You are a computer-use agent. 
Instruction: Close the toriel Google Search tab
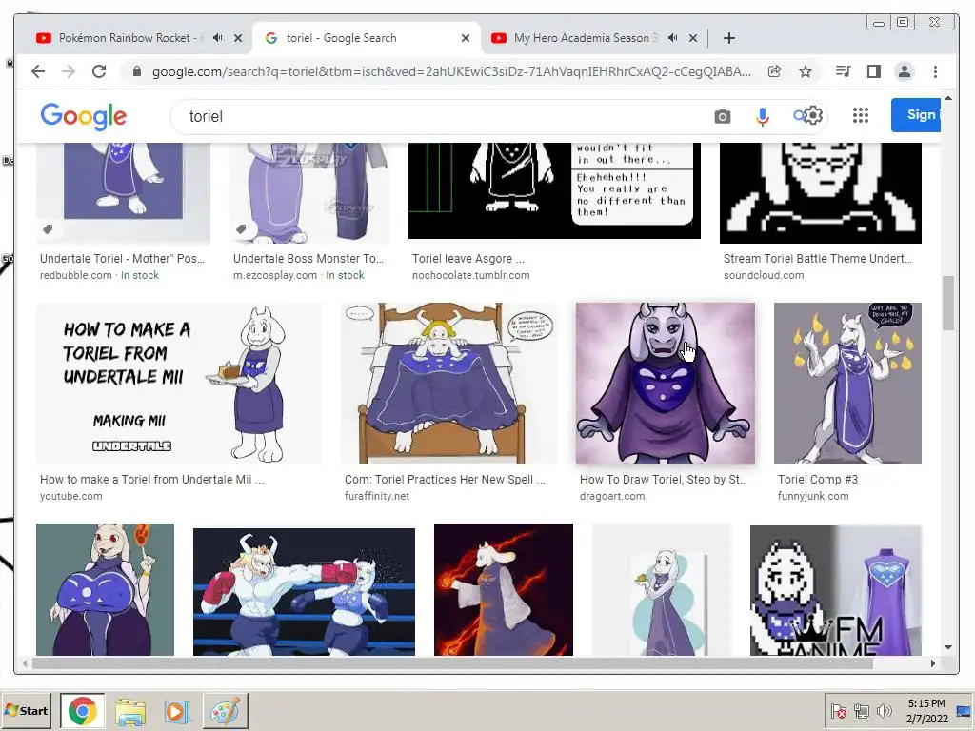coord(465,38)
